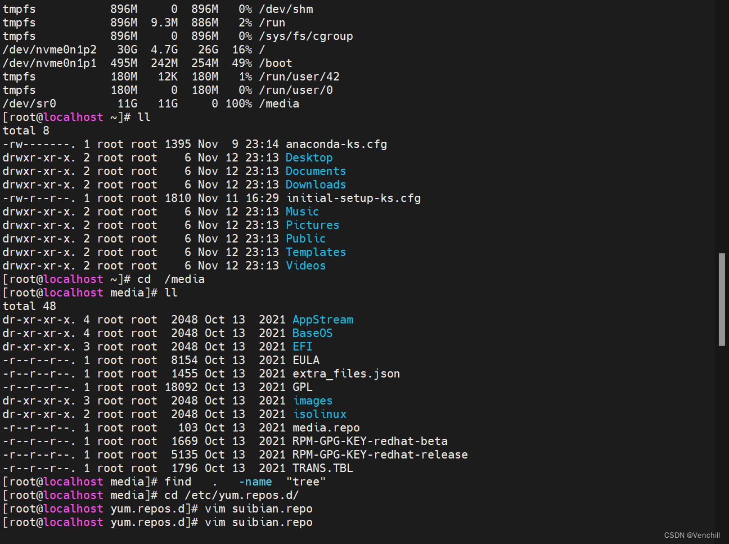Select the images directory name
This screenshot has width=729, height=544.
coord(312,401)
